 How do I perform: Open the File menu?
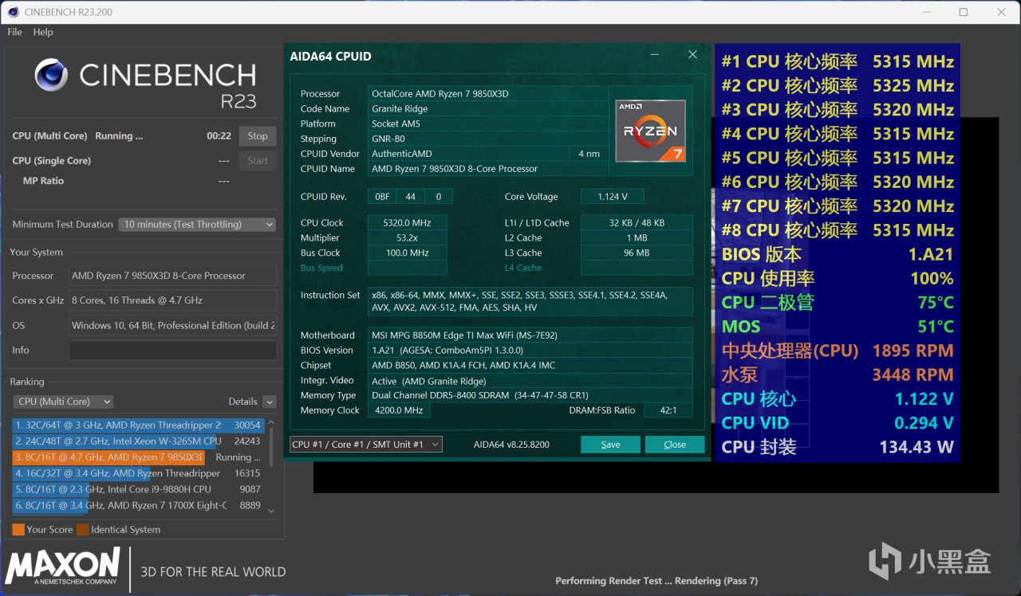point(14,32)
